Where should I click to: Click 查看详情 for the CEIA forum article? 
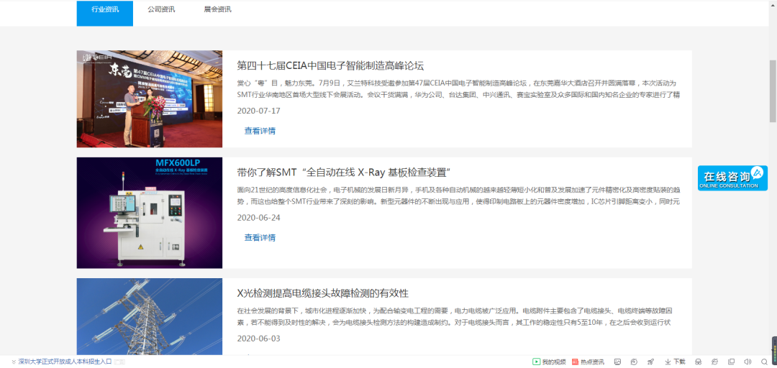260,132
